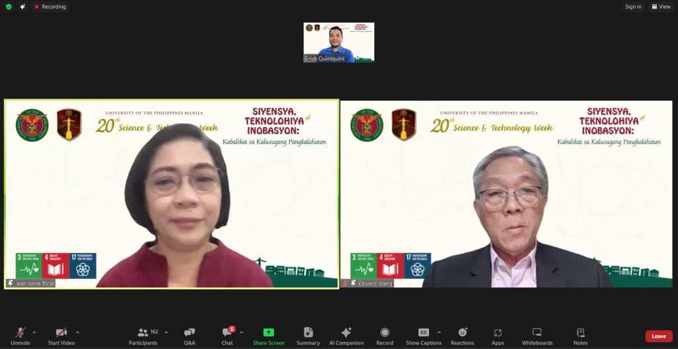Screen dimensions: 678x349
Task: Open the Apps panel
Action: pyautogui.click(x=497, y=336)
